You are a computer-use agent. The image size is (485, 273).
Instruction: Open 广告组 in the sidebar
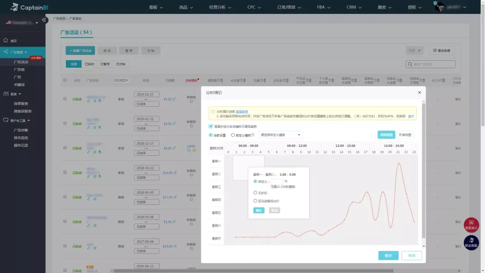point(19,70)
